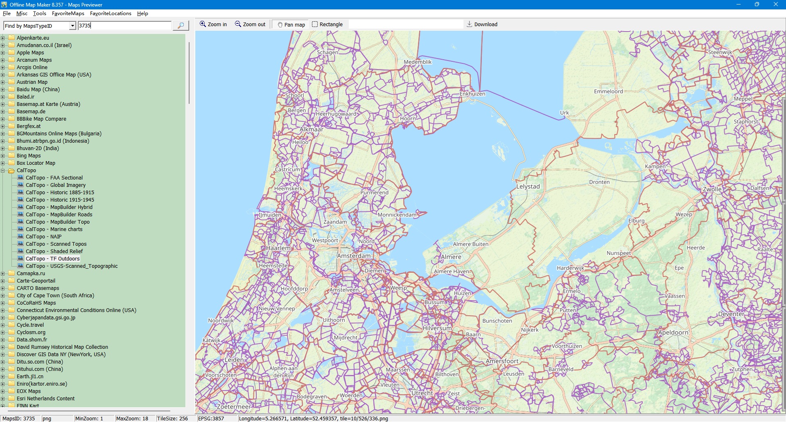Image resolution: width=786 pixels, height=422 pixels.
Task: Select CalTopo - Marine charts entry
Action: [54, 229]
